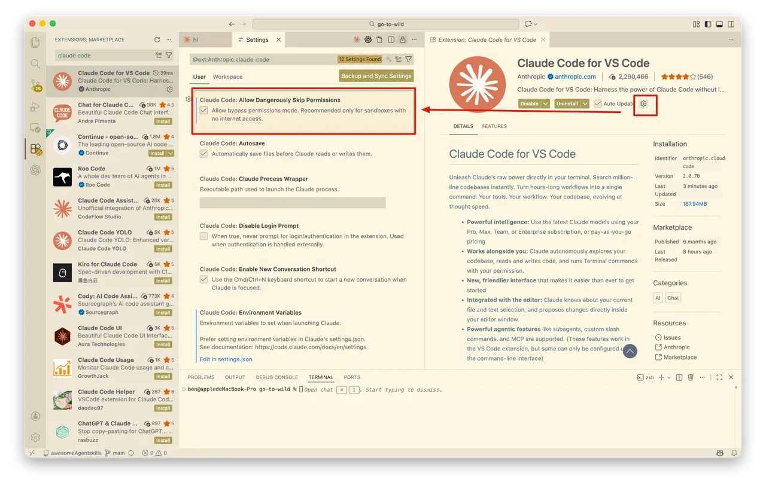The height and width of the screenshot is (491, 766).
Task: Install the Claude Code YOLO extension
Action: (x=163, y=249)
